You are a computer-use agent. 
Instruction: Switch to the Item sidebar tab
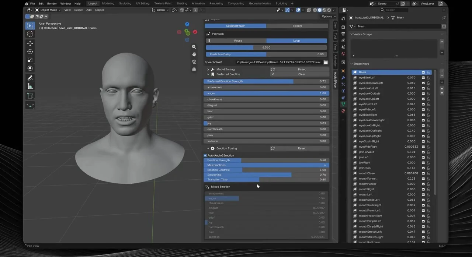click(335, 25)
